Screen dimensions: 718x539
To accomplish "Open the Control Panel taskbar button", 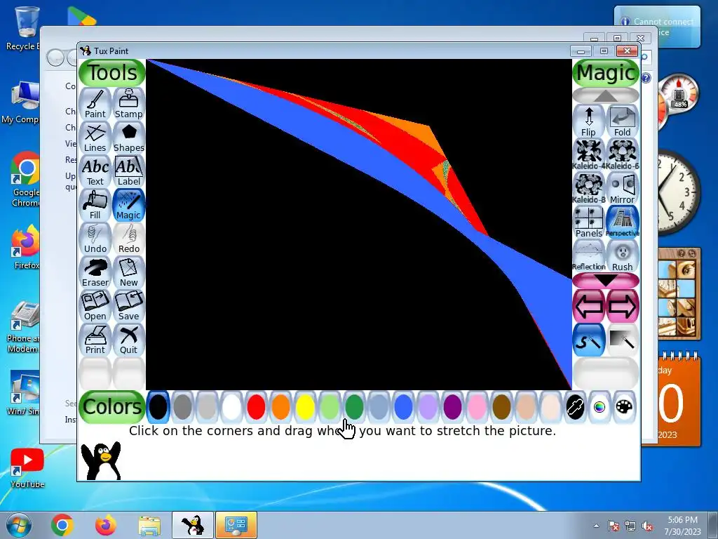I will coord(236,525).
